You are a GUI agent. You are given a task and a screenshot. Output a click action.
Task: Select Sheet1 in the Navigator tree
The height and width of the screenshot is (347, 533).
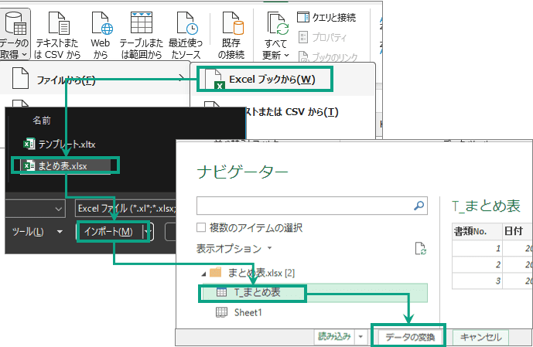click(x=239, y=312)
